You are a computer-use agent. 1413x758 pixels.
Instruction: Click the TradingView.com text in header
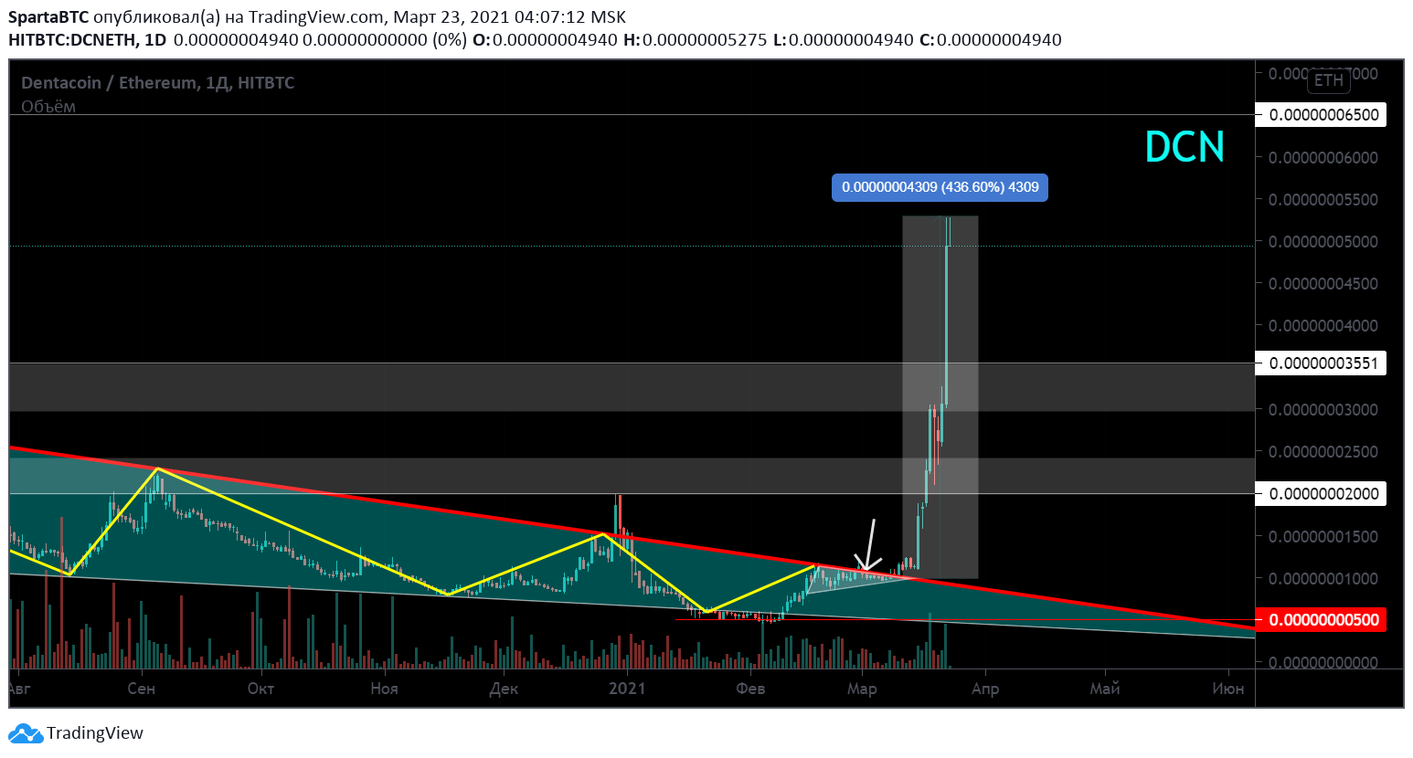316,17
